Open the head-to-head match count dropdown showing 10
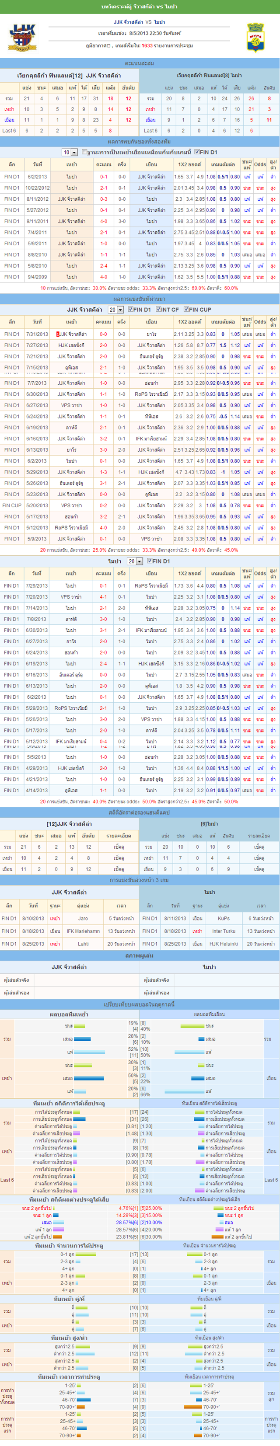Viewport: 280px width, 1446px height. 70,153
